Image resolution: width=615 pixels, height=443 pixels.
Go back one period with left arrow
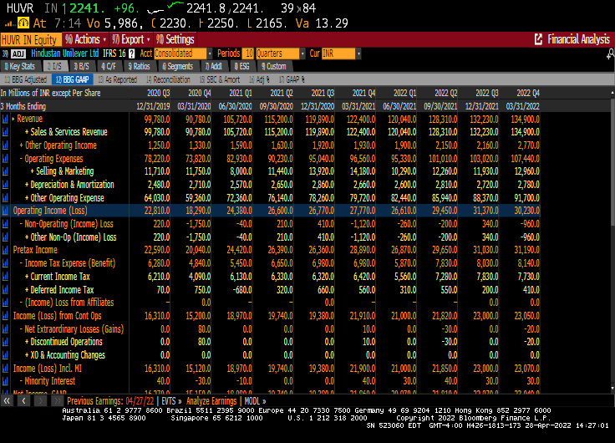tap(23, 401)
